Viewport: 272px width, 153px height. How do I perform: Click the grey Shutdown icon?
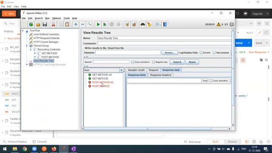(x=119, y=24)
